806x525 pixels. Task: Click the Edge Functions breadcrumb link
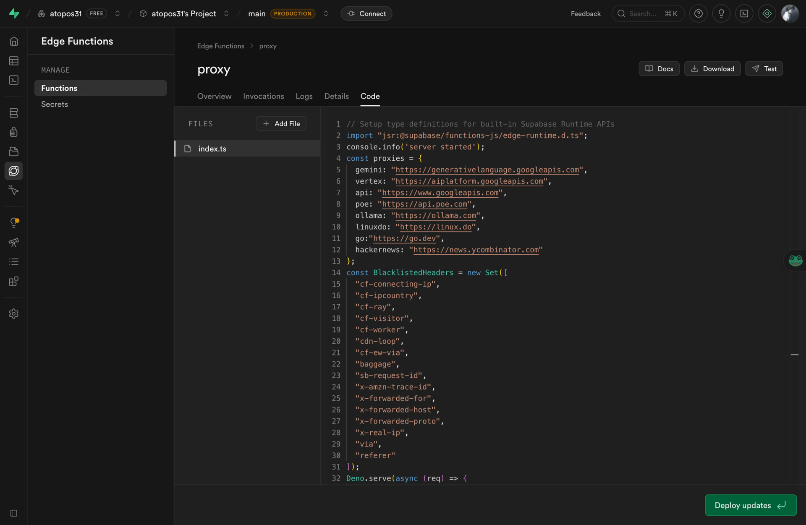(220, 46)
